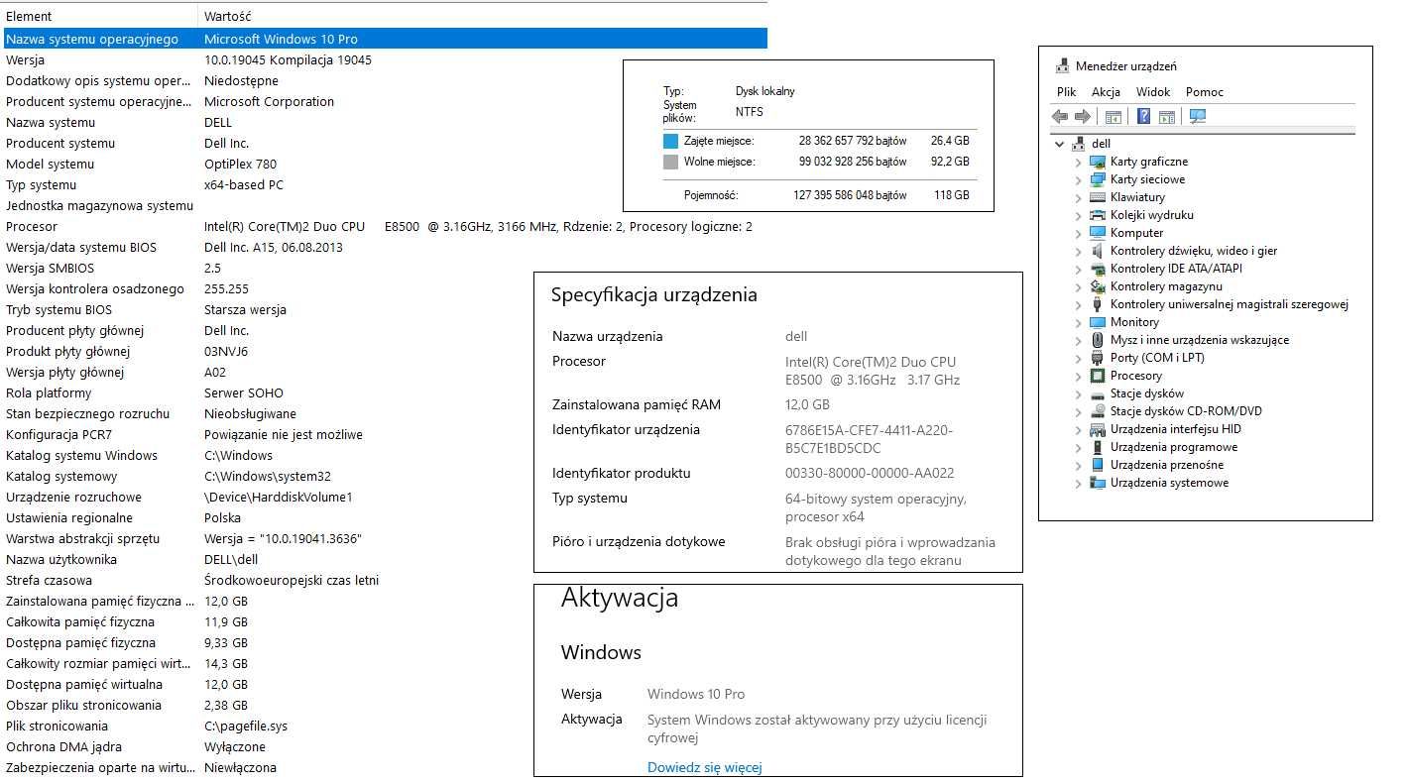Image resolution: width=1408 pixels, height=783 pixels.
Task: Click the Kolejki wydruku printer icon
Action: [x=1098, y=215]
